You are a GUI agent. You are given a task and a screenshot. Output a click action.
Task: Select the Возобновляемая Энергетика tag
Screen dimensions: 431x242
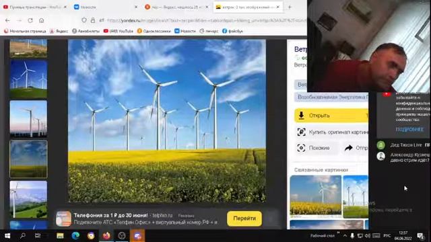331,97
